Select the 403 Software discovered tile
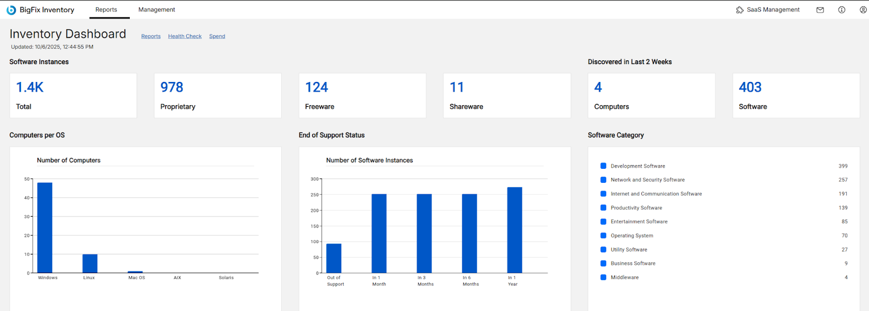 [x=796, y=96]
